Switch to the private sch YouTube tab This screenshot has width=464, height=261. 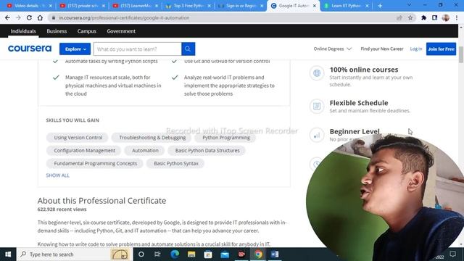pos(82,6)
